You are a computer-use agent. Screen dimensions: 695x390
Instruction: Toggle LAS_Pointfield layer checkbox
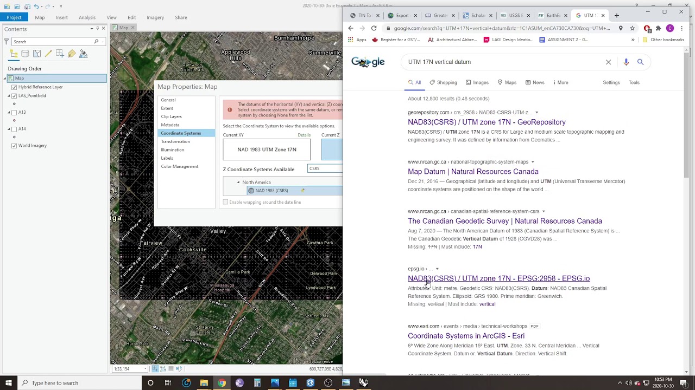(x=14, y=96)
